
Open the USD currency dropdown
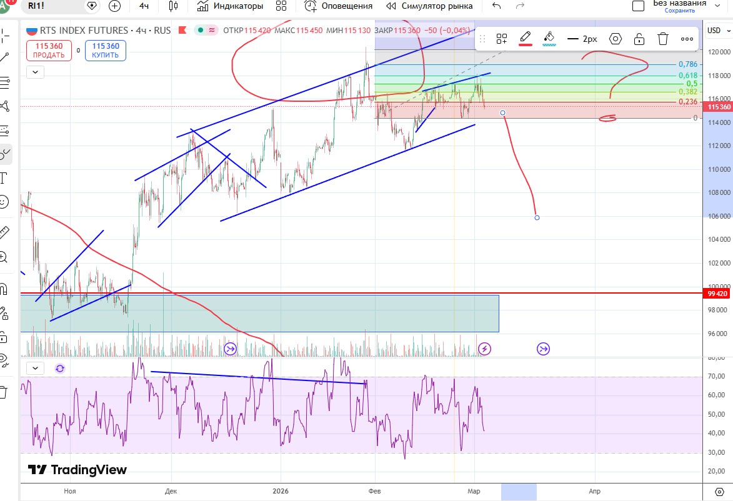(x=719, y=31)
